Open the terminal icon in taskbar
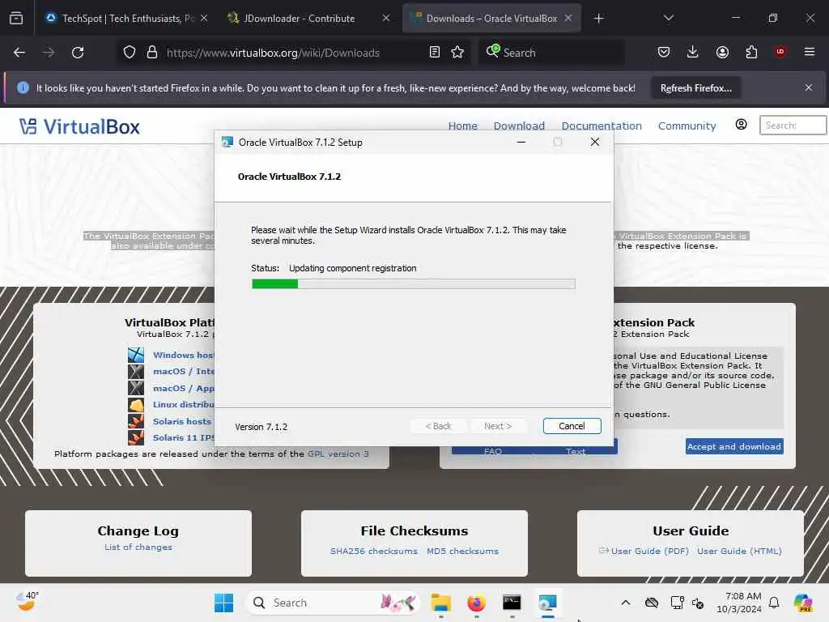Screen dimensions: 829x622 click(512, 603)
